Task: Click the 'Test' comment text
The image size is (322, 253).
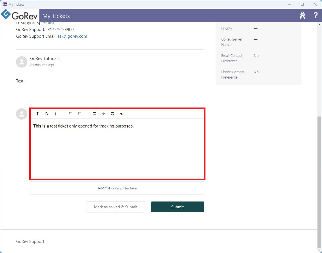Action: [x=20, y=81]
